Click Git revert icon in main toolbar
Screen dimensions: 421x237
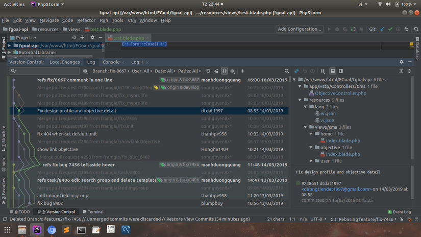407,29
